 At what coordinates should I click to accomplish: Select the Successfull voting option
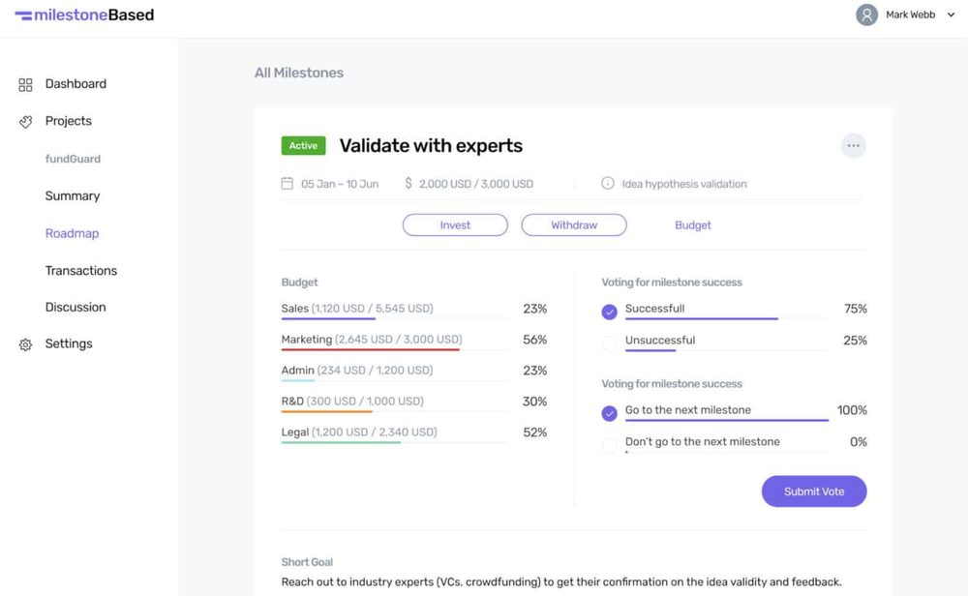click(x=609, y=312)
